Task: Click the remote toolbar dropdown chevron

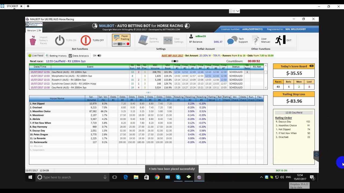Action: coord(238,11)
